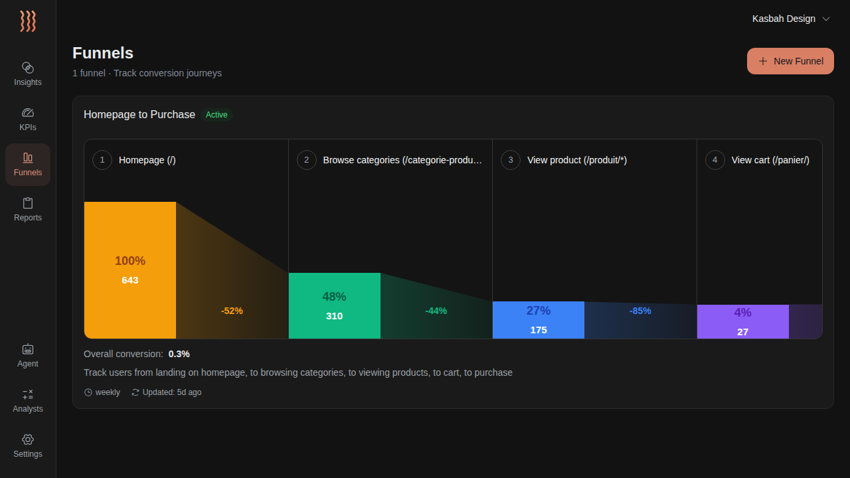This screenshot has height=478, width=850.
Task: Toggle the Active status badge
Action: pyautogui.click(x=216, y=114)
